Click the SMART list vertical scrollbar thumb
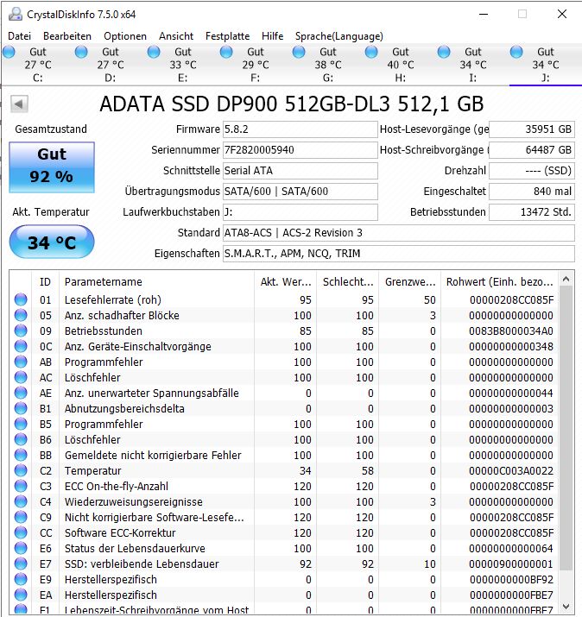The width and height of the screenshot is (582, 617). (x=566, y=428)
